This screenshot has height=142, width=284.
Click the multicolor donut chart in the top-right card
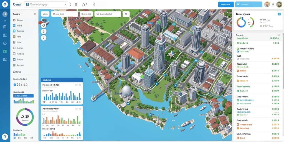click(x=241, y=22)
